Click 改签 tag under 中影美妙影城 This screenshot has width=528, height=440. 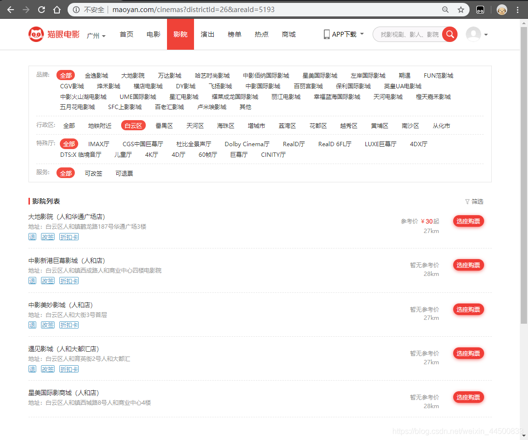tap(47, 325)
